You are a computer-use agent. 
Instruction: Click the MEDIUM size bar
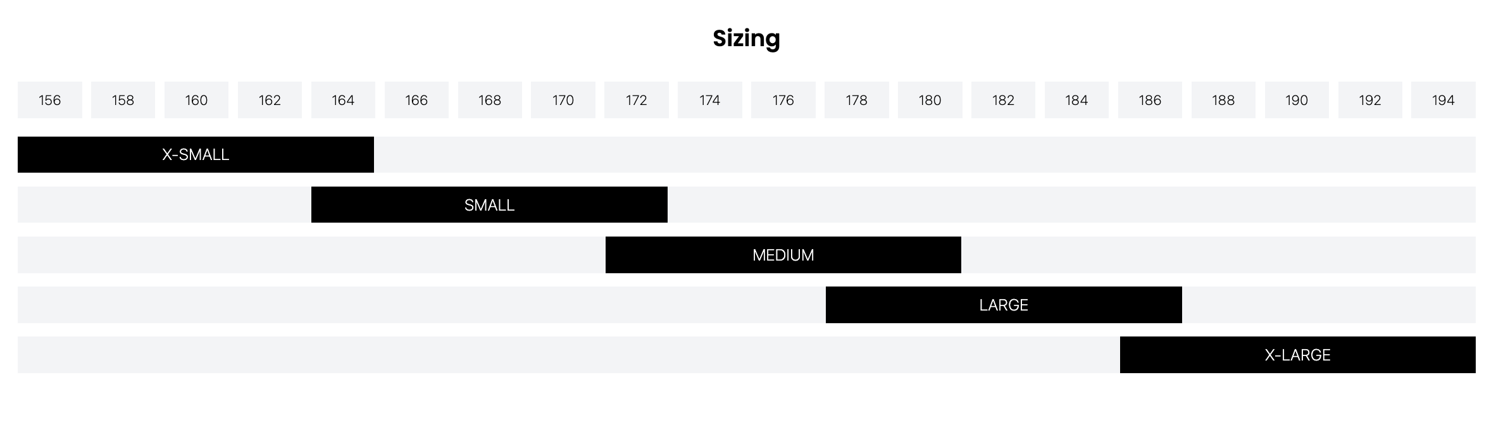(783, 255)
